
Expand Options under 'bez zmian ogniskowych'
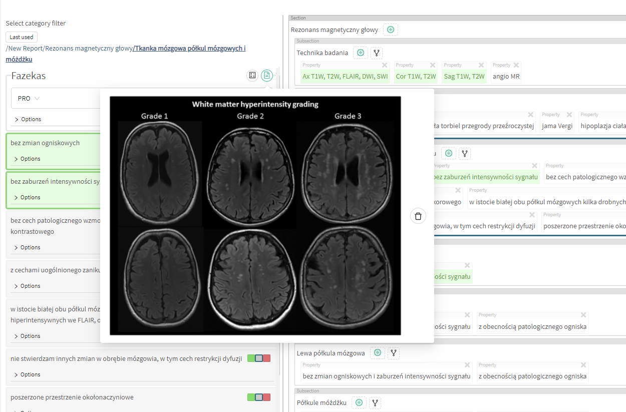[27, 159]
